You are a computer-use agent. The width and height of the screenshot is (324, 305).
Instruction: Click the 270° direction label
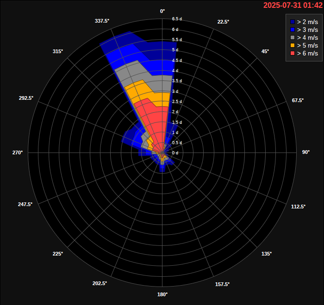pos(18,152)
